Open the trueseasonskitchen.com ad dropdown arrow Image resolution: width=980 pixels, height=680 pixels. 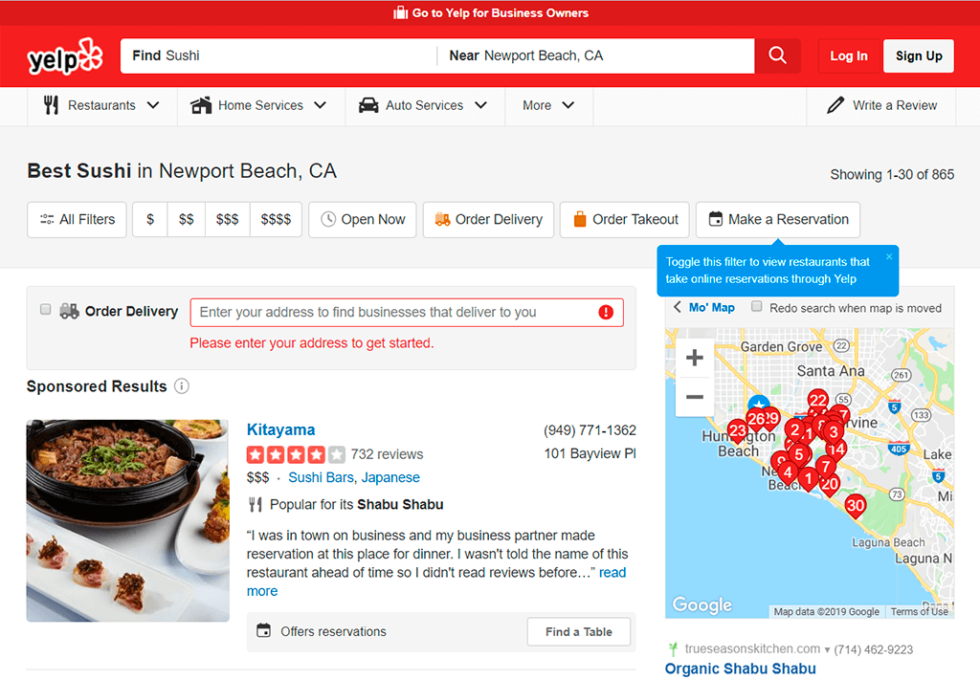(x=827, y=650)
